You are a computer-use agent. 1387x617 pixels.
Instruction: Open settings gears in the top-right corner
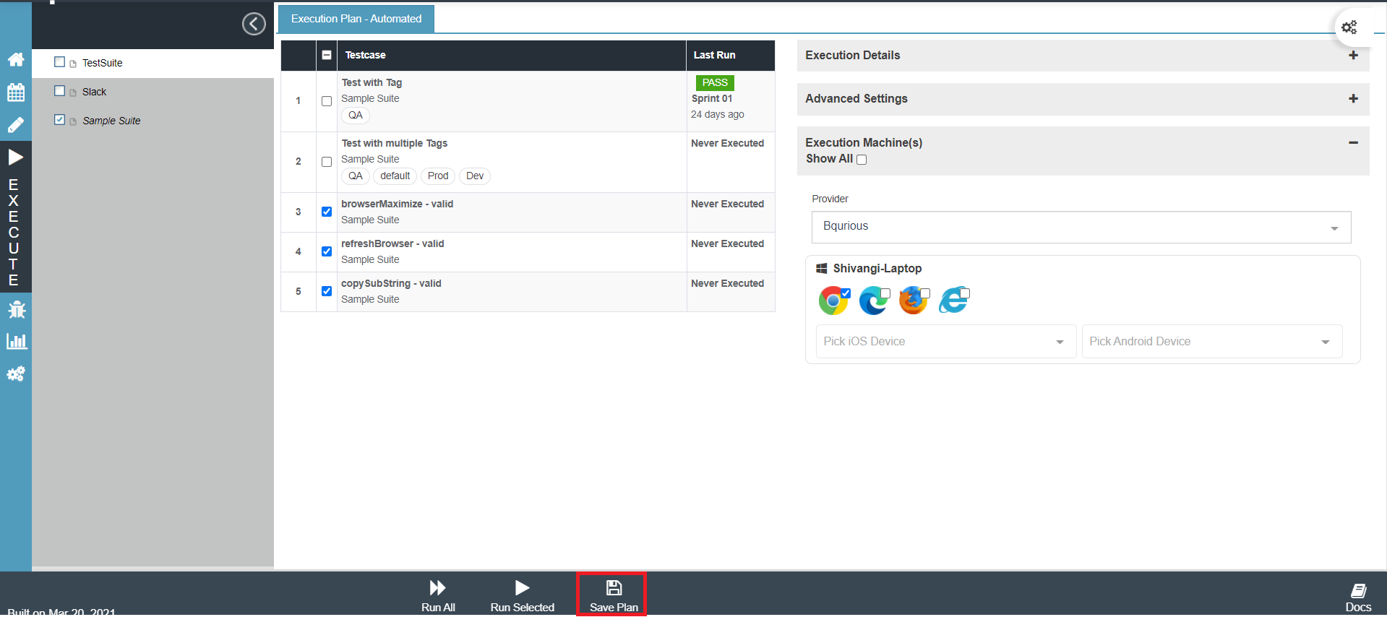coord(1349,27)
